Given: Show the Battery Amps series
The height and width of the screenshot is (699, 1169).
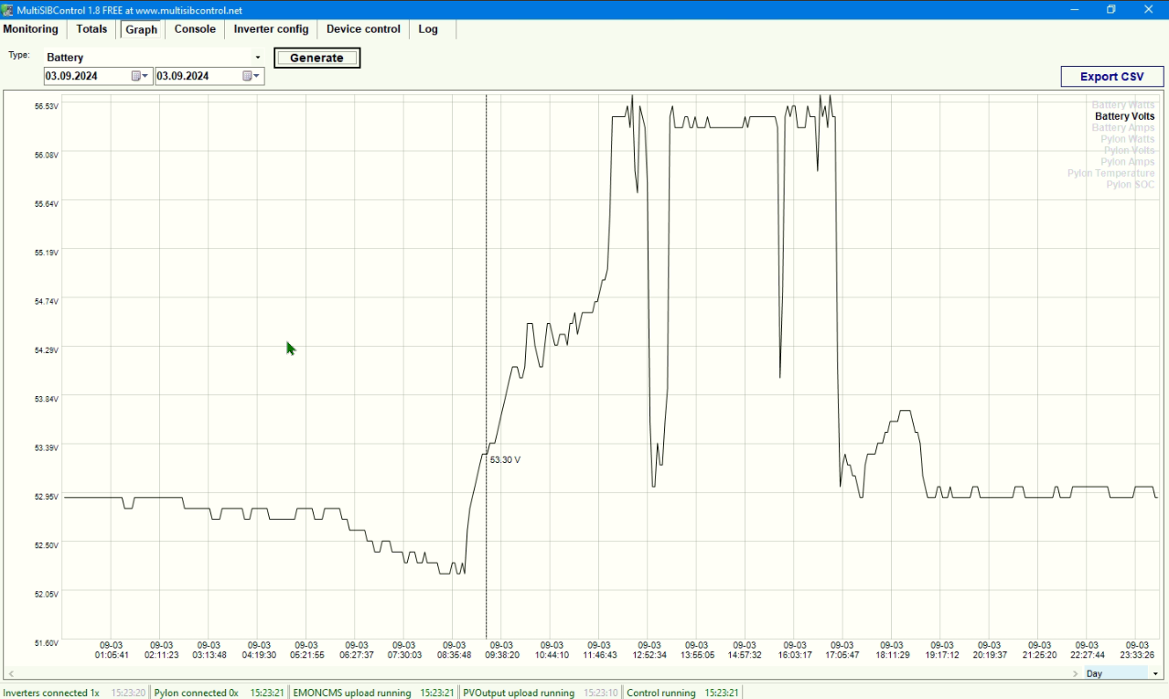Looking at the screenshot, I should coord(1123,128).
